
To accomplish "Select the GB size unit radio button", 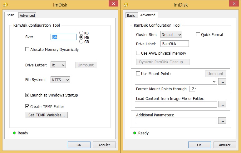I will click(x=81, y=42).
